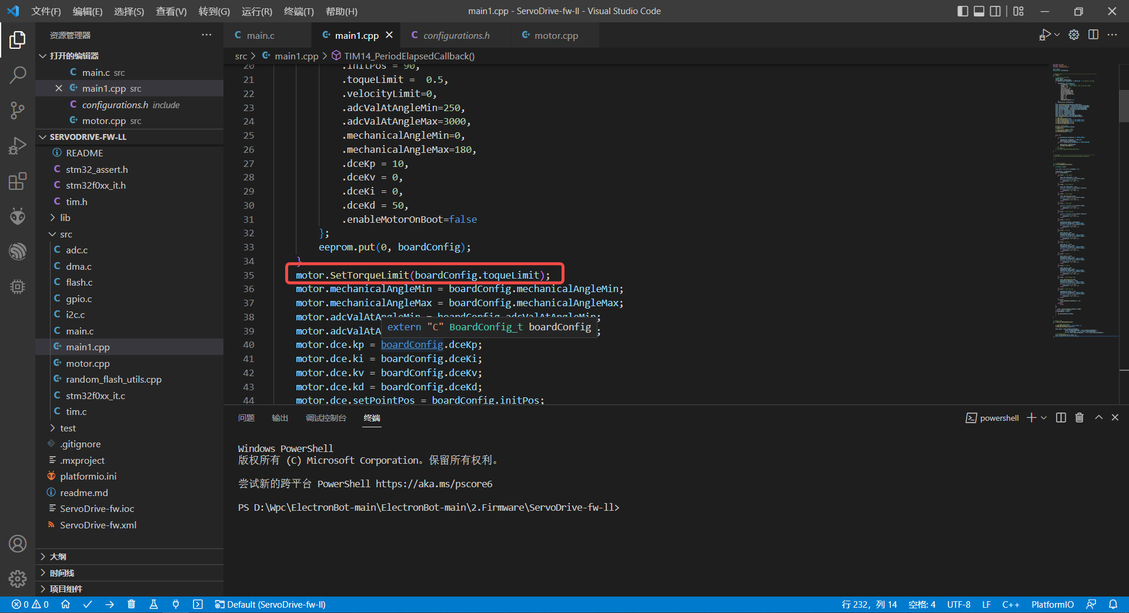Screen dimensions: 1129x613
Task: Click the UTF-8 encoding indicator
Action: click(x=958, y=604)
